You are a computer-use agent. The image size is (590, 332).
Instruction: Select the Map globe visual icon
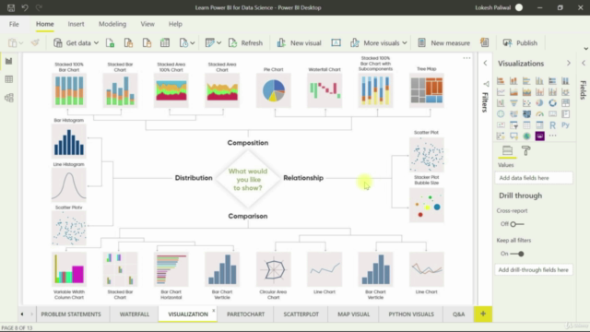tap(501, 113)
